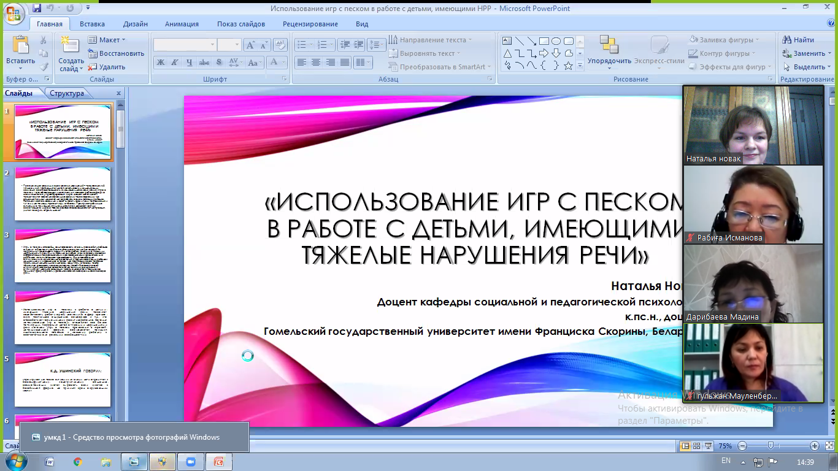The height and width of the screenshot is (471, 838).
Task: Toggle underline formatting (Ч)
Action: (190, 62)
